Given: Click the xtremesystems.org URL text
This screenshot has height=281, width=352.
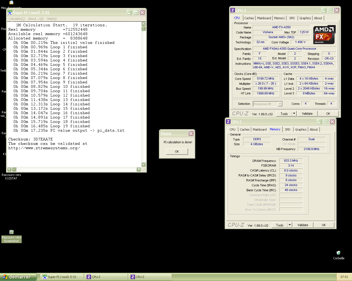Looking at the screenshot, I should coord(44,148).
